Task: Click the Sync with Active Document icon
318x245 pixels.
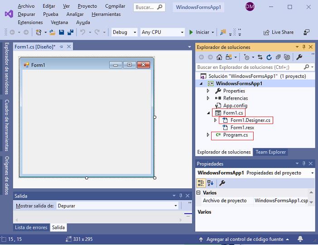Action: pyautogui.click(x=260, y=58)
